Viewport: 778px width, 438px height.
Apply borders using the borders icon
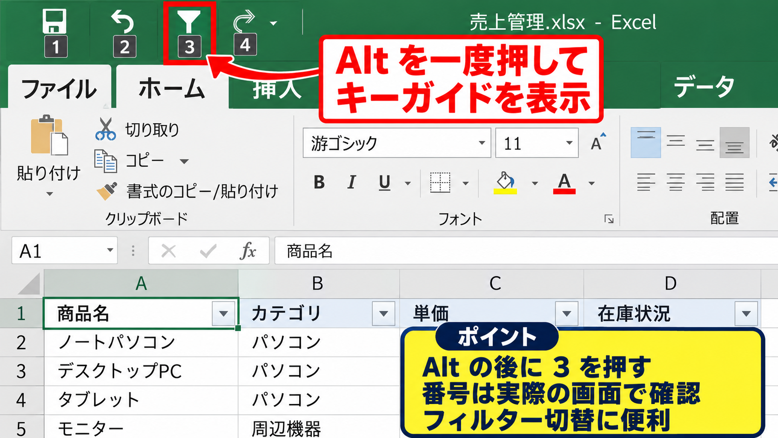coord(440,182)
